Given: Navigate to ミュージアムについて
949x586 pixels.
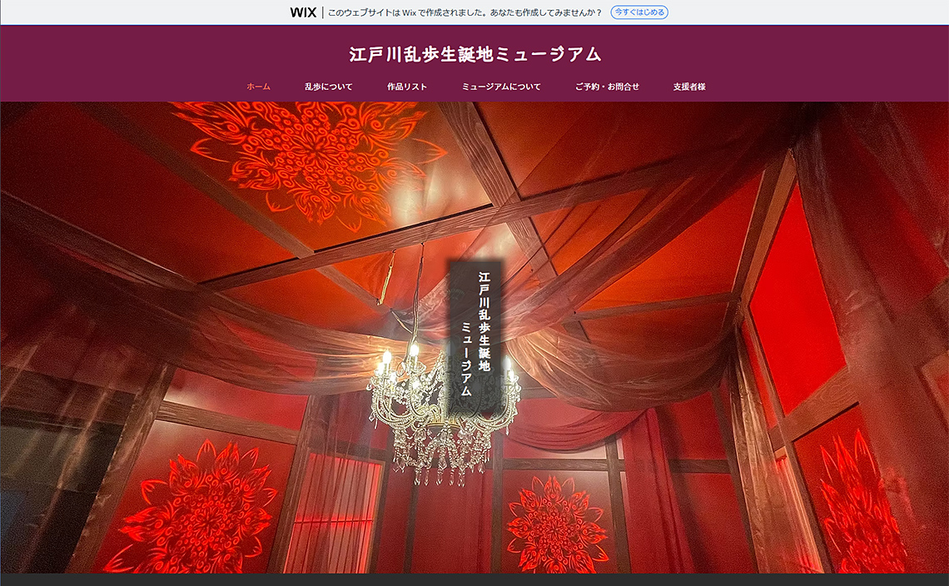Looking at the screenshot, I should (x=501, y=87).
